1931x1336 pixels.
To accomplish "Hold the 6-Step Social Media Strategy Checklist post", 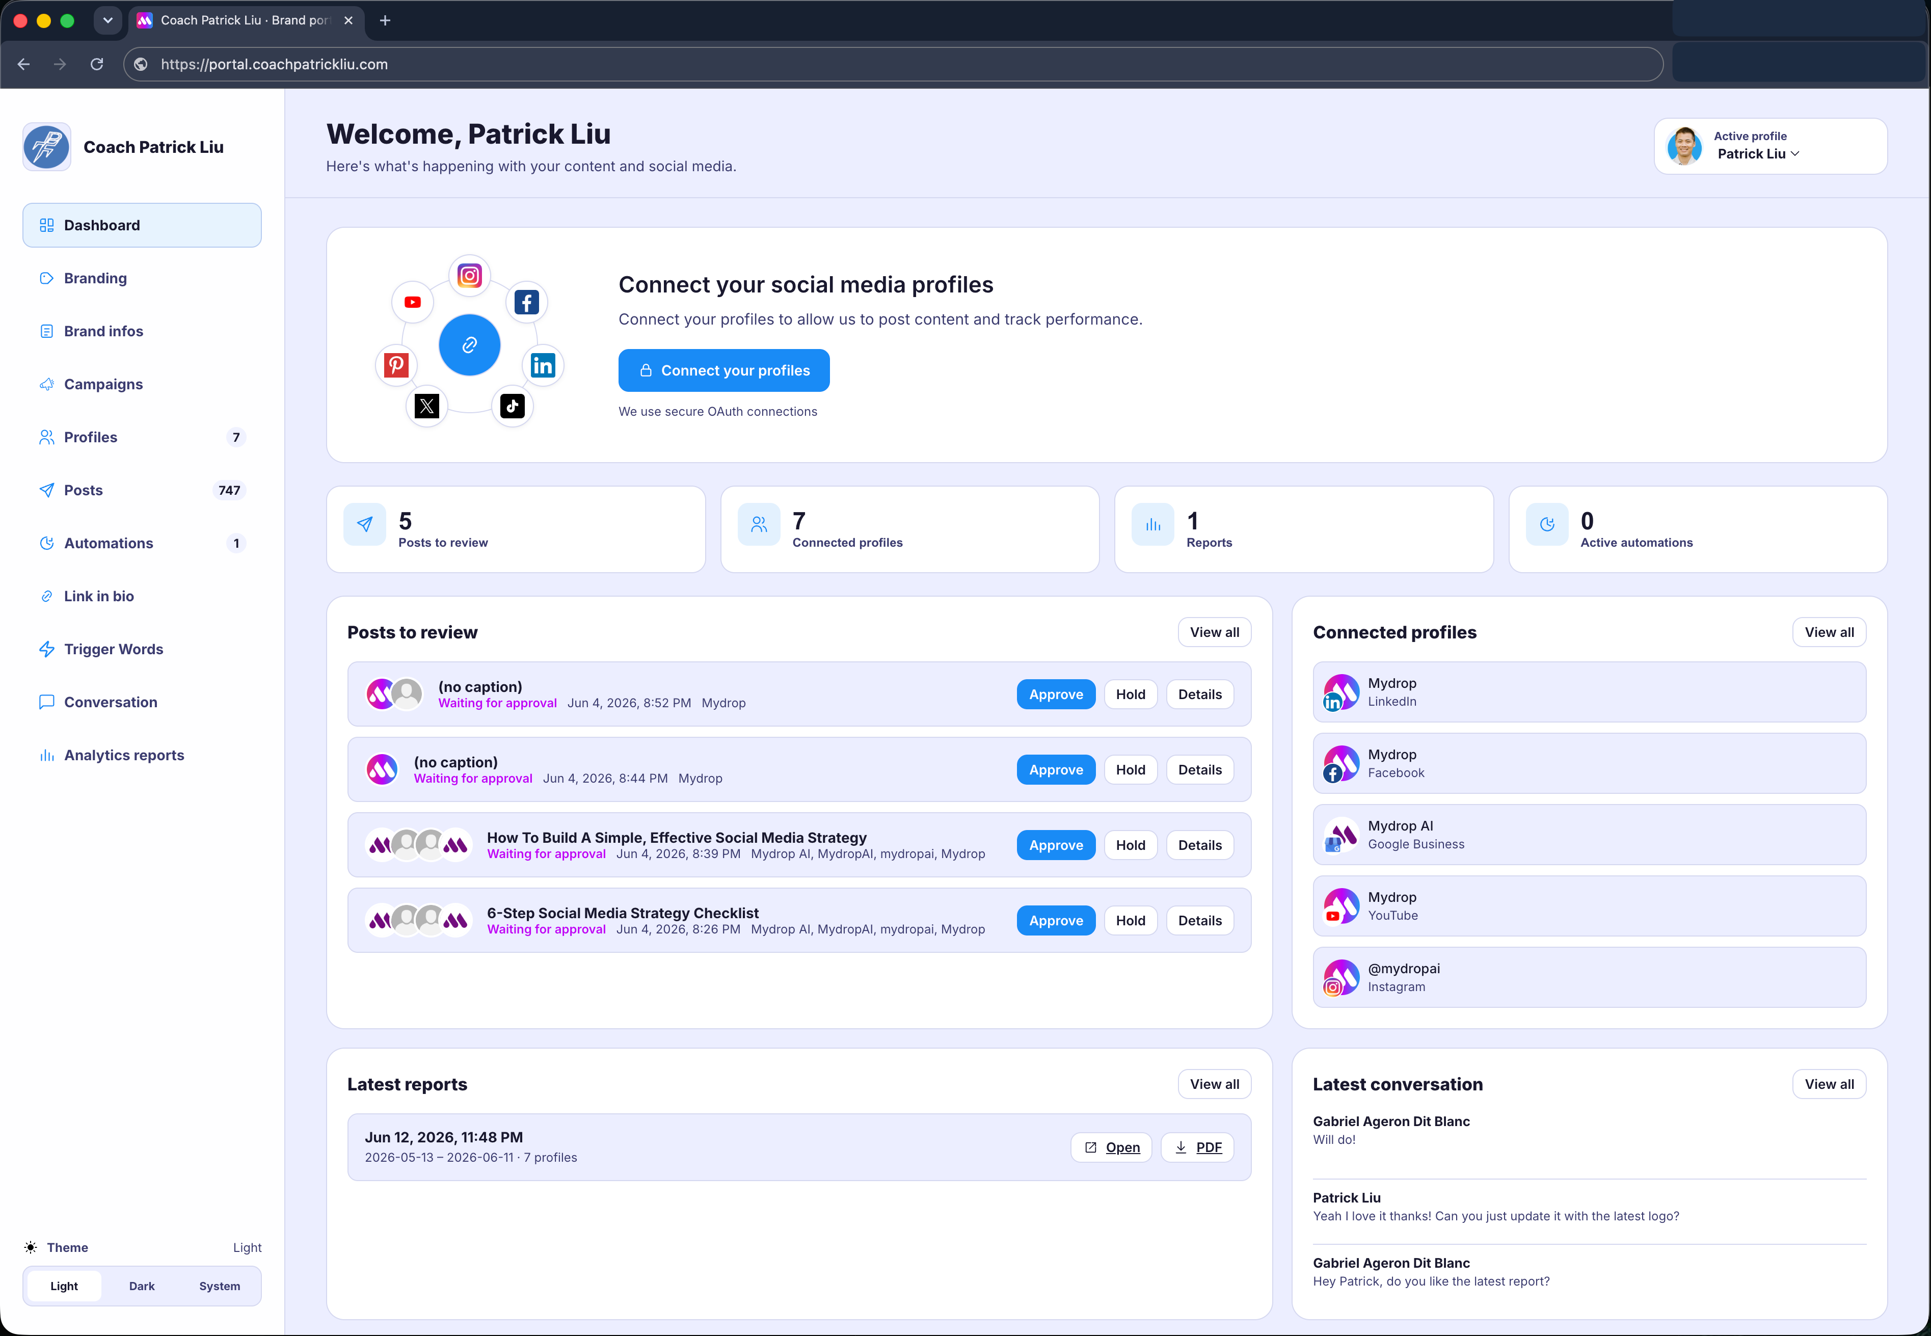I will (x=1130, y=920).
